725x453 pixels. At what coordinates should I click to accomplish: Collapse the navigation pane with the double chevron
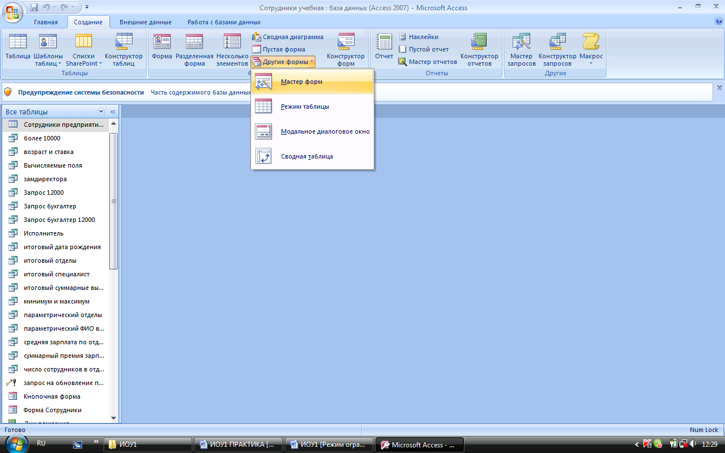click(113, 112)
